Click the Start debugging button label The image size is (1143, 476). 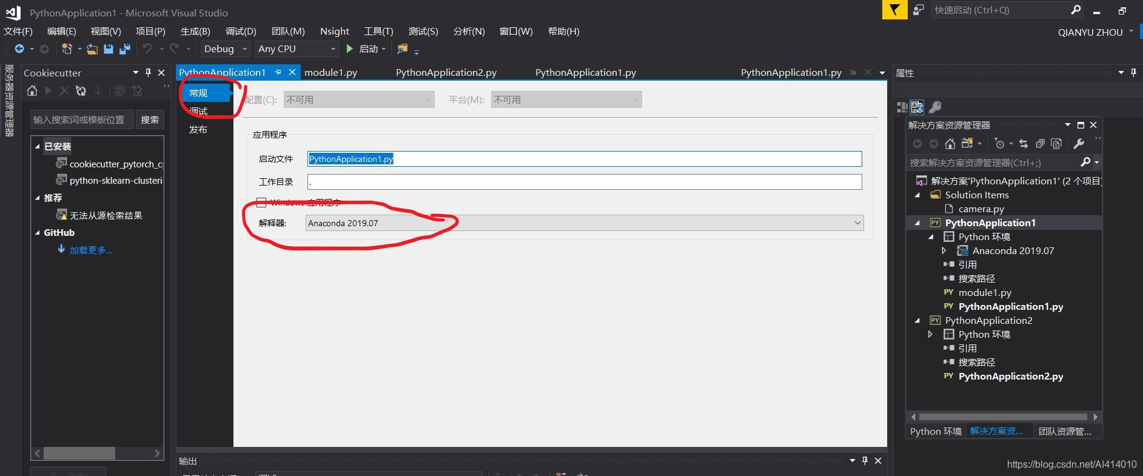[369, 49]
